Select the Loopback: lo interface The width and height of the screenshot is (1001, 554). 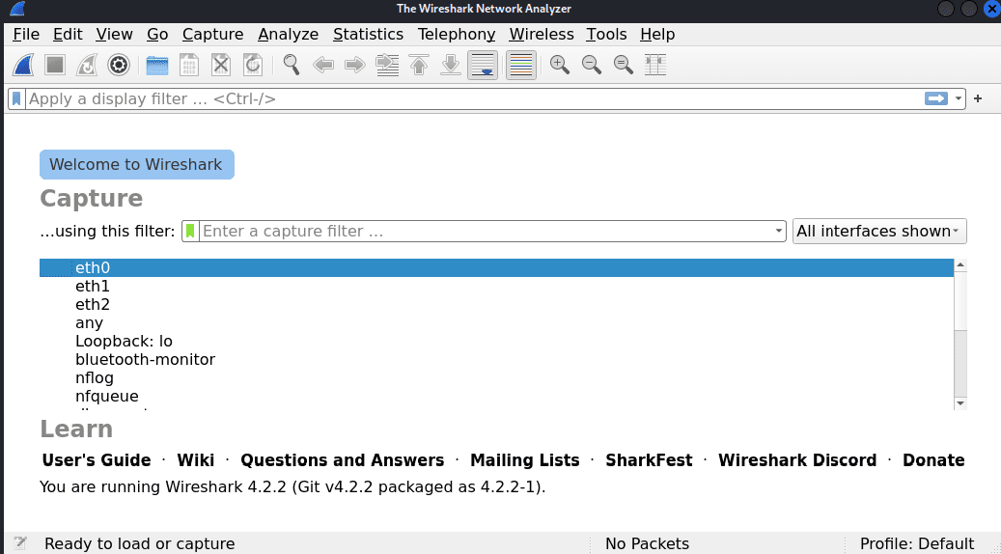point(496,341)
